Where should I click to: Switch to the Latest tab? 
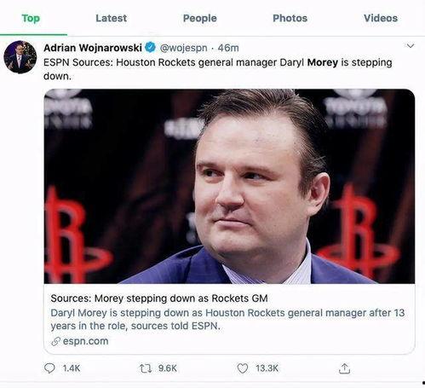click(x=112, y=18)
